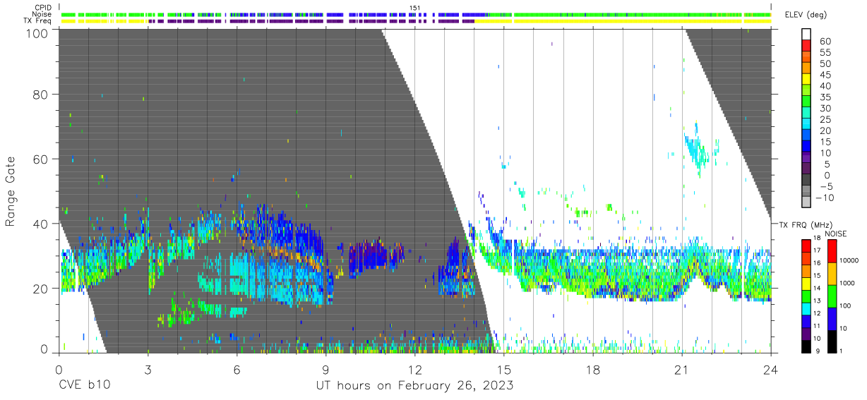Click the '25' label on the ELEV colorbar
Viewport: 867px width, 400px height.
(824, 120)
